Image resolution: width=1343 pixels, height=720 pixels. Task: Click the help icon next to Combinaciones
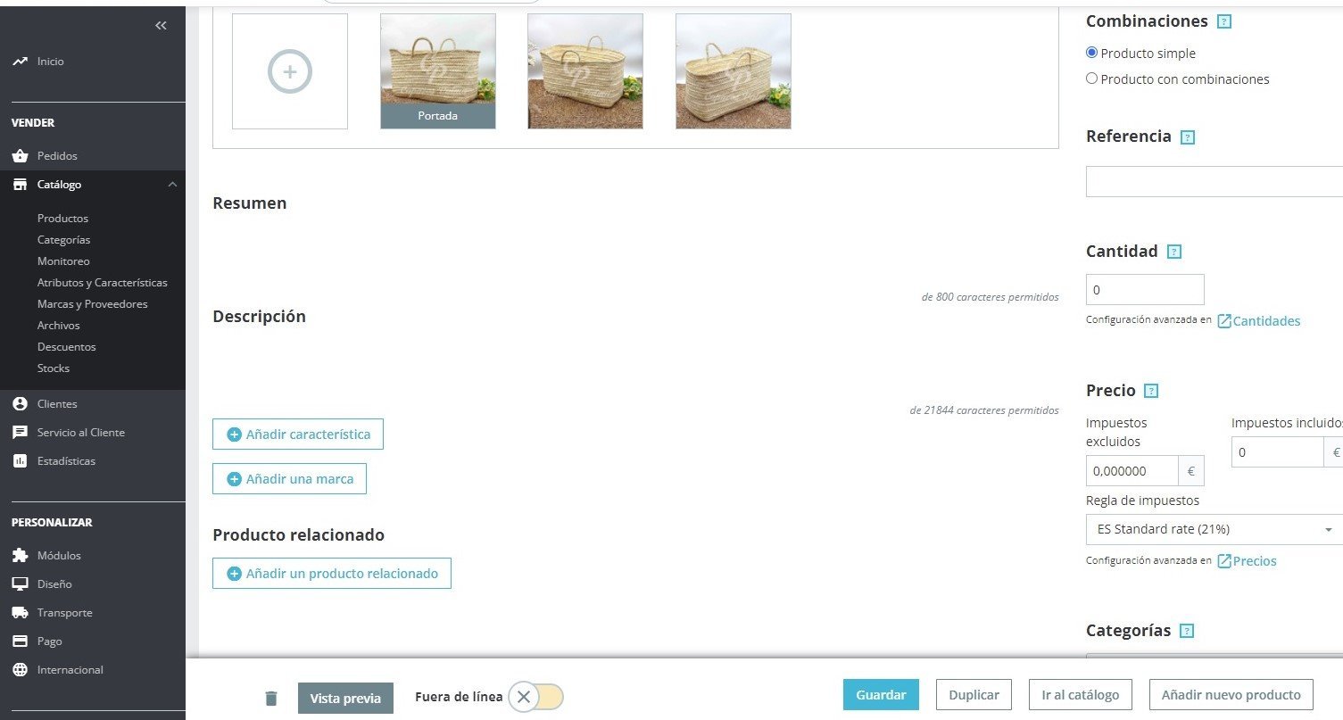(1224, 21)
